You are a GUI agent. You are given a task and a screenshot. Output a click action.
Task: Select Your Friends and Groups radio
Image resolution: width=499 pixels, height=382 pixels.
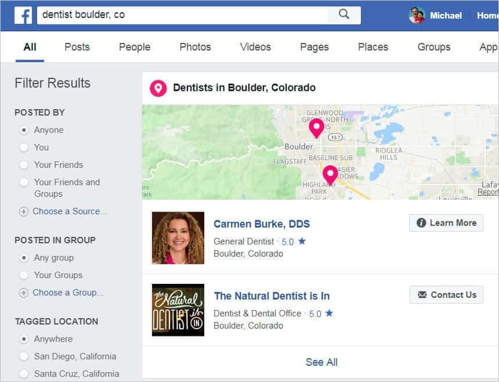pyautogui.click(x=24, y=182)
